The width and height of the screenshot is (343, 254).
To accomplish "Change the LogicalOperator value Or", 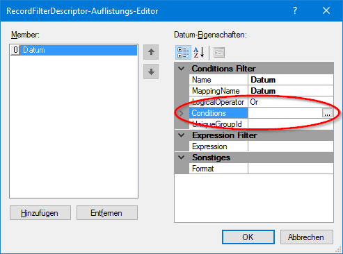I will tap(291, 102).
